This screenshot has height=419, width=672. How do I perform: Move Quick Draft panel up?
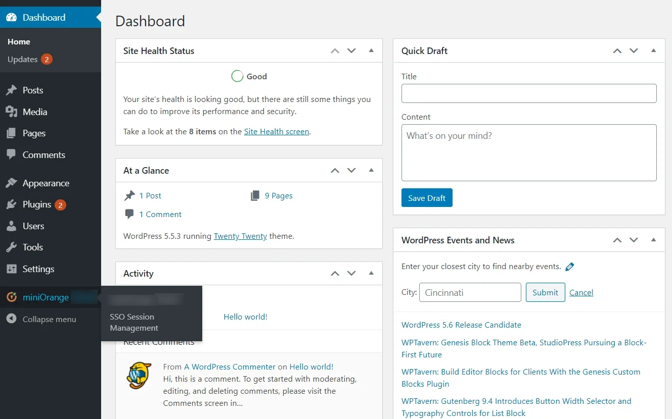[617, 50]
